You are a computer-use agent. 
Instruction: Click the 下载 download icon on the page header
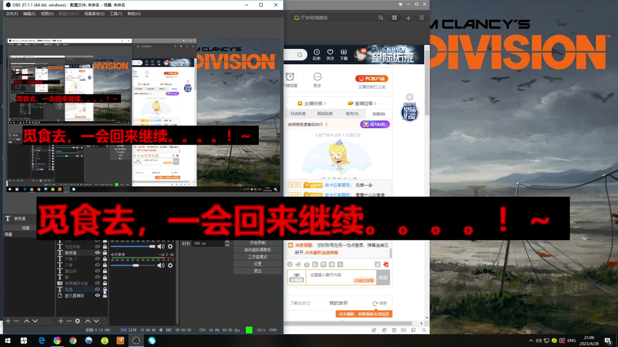344,55
